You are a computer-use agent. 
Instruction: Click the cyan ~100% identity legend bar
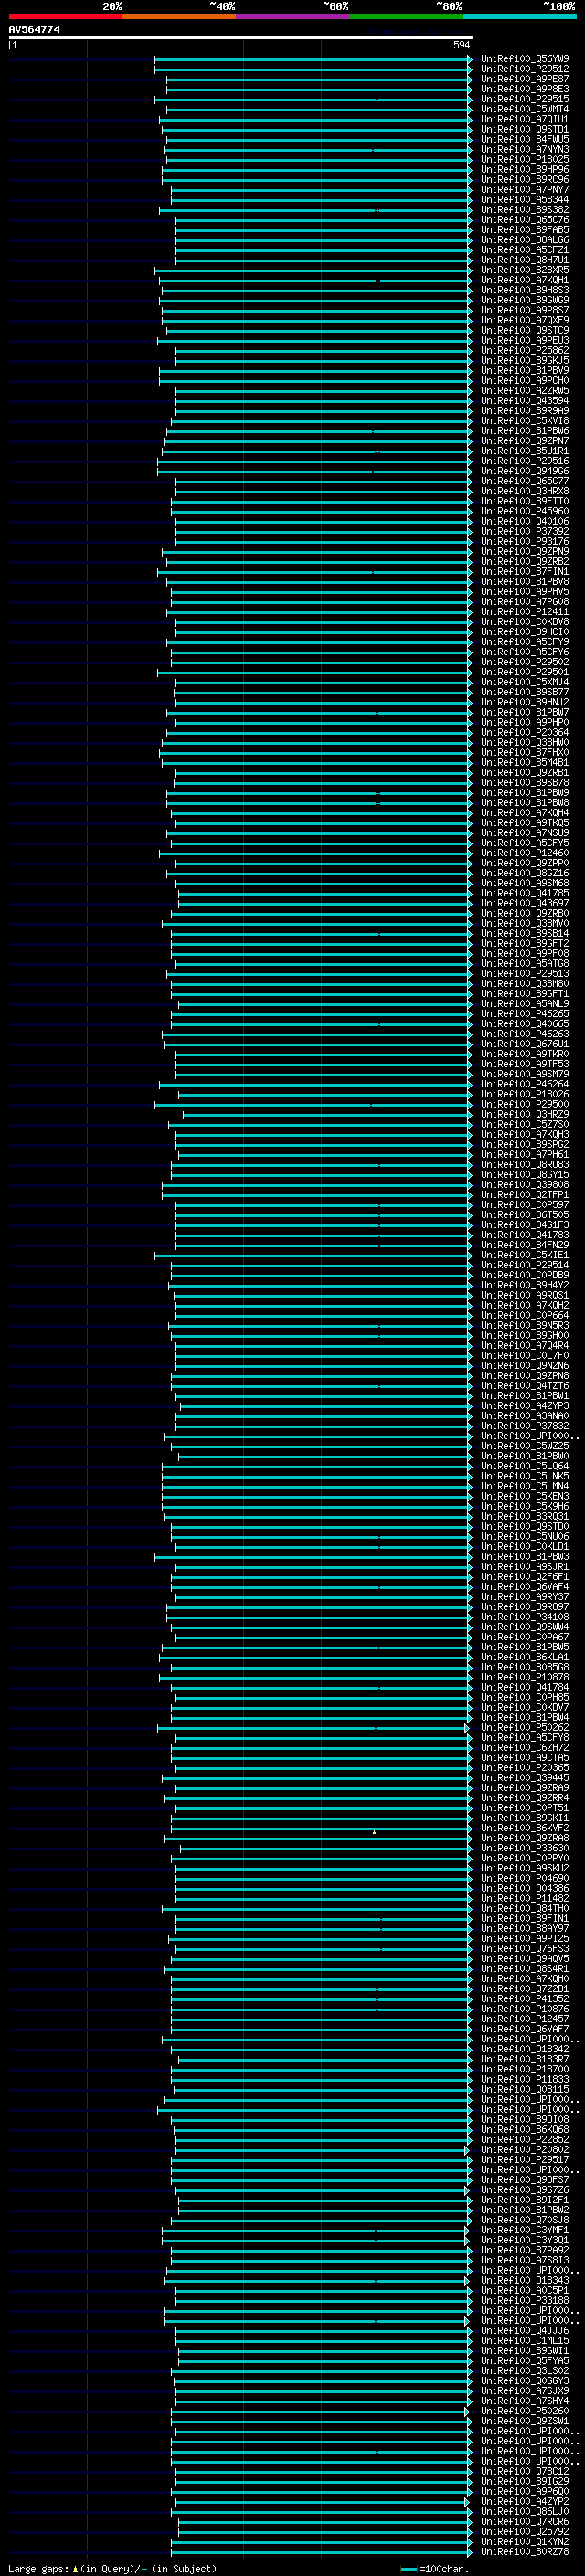(x=519, y=16)
